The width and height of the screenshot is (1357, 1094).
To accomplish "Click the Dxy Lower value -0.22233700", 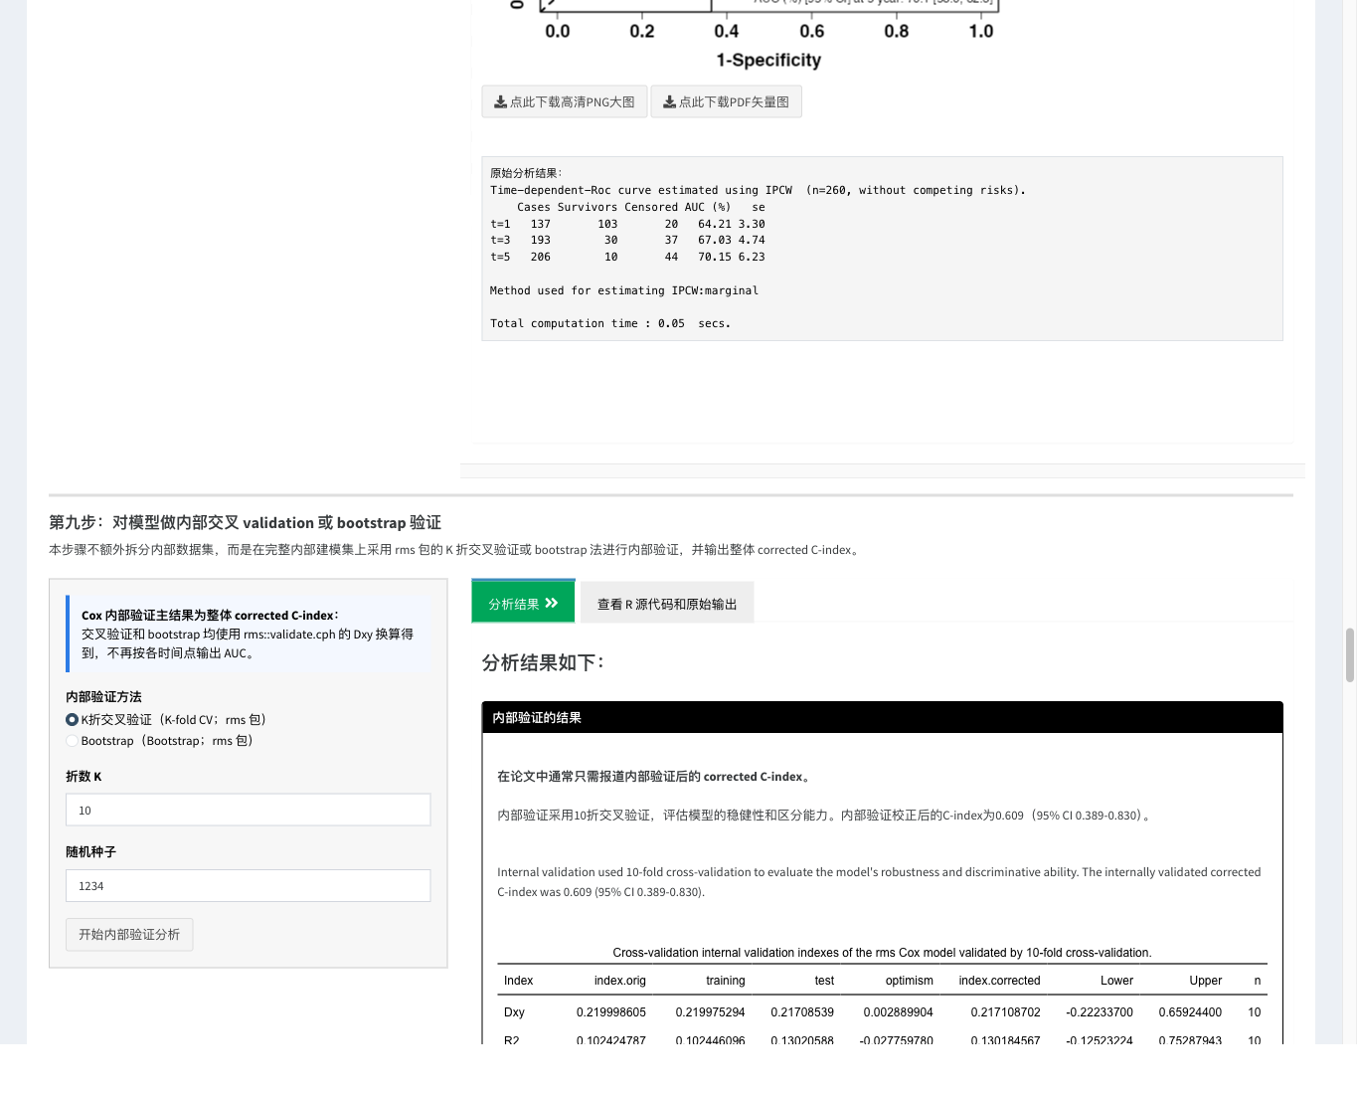I will click(1100, 1011).
